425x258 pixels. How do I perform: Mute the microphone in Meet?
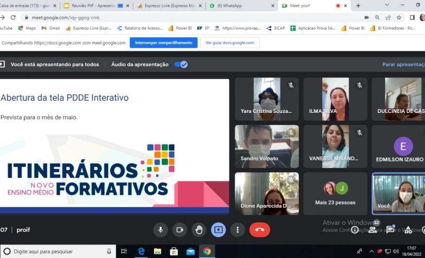pos(161,230)
